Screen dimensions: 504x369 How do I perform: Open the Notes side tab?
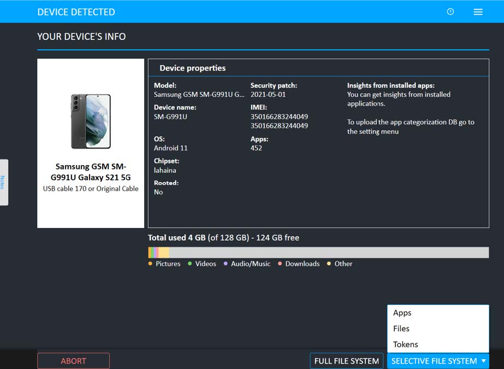click(x=3, y=182)
